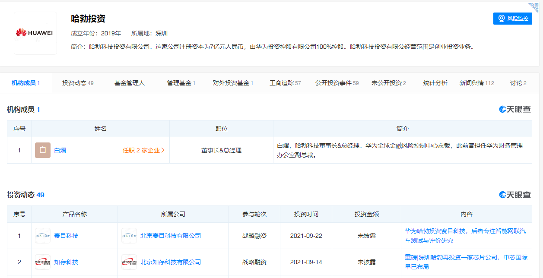The height and width of the screenshot is (278, 543).
Task: Open the 知存科技 product link
Action: coord(66,262)
